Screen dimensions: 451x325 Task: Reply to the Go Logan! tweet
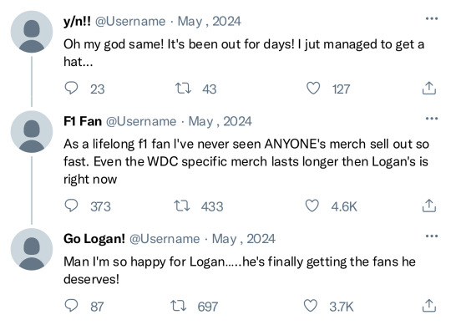click(x=71, y=306)
